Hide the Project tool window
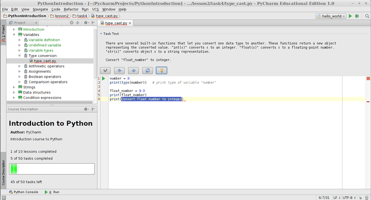Viewport: 371px width, 200px height. [x=93, y=23]
